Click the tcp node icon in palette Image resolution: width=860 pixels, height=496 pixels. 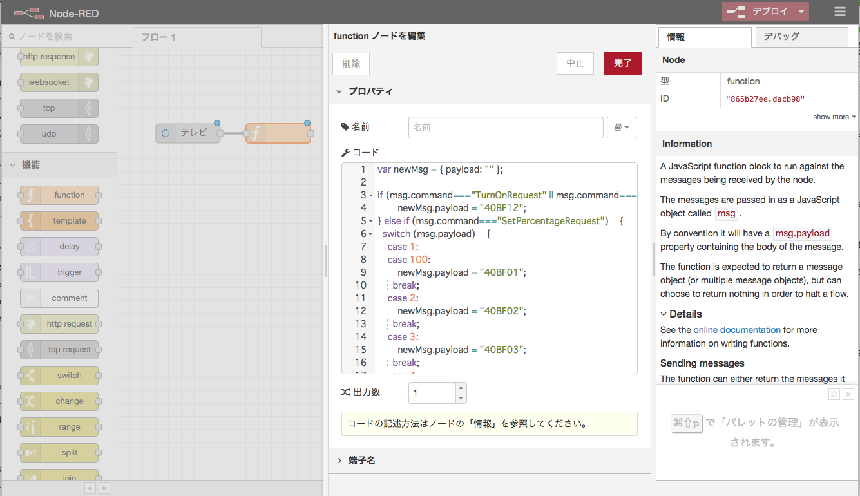[x=89, y=108]
